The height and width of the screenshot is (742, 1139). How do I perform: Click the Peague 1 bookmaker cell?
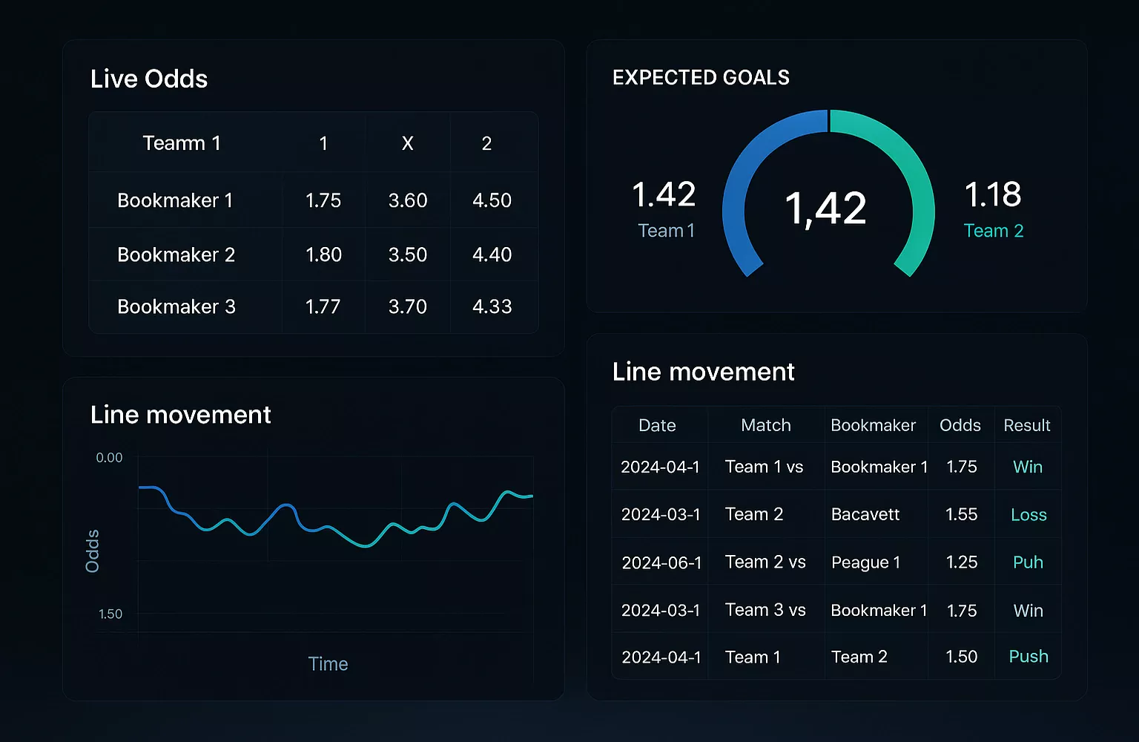pos(865,562)
